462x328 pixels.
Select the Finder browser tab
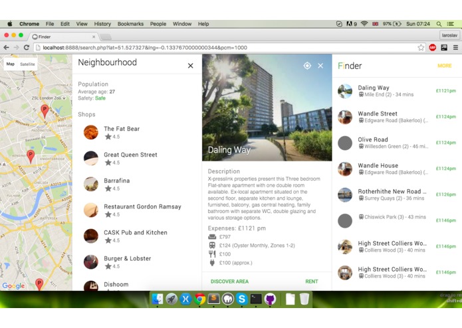pyautogui.click(x=63, y=37)
